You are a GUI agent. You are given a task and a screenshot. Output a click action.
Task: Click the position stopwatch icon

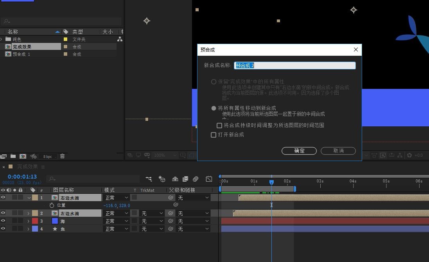pos(52,205)
